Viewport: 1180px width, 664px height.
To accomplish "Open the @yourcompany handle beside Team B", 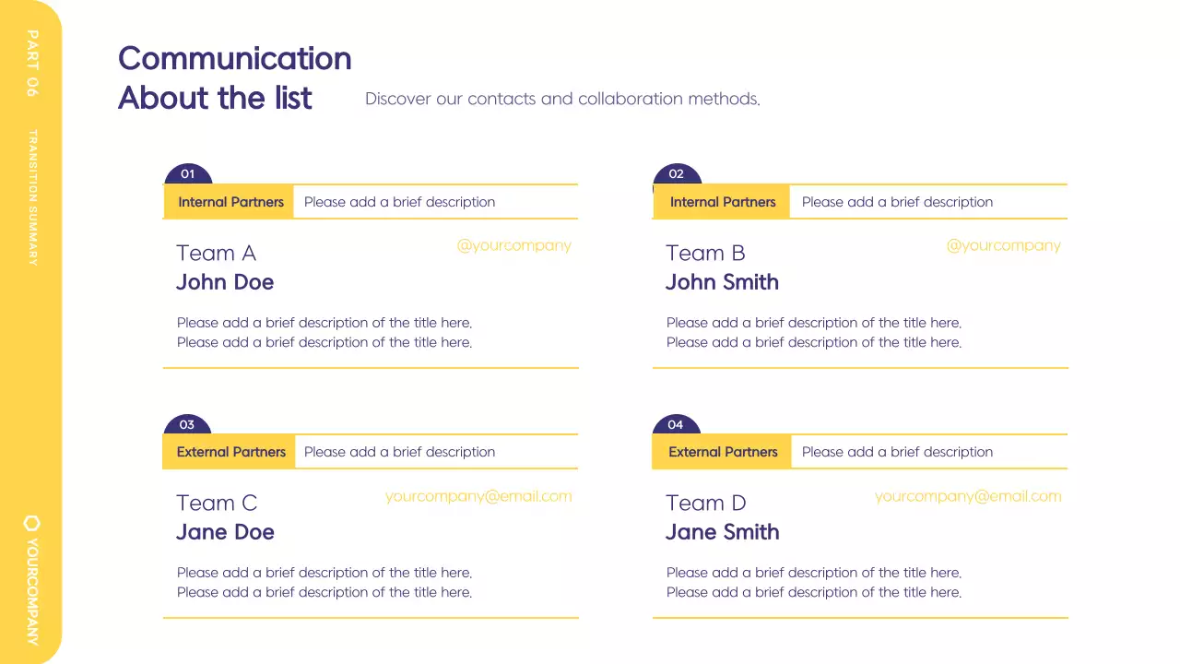I will [x=1003, y=245].
